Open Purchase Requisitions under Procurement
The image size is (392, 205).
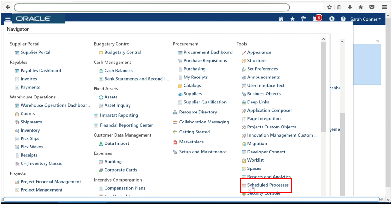[205, 60]
